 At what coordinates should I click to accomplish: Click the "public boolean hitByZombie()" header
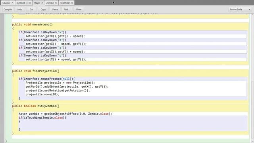[x=36, y=106]
